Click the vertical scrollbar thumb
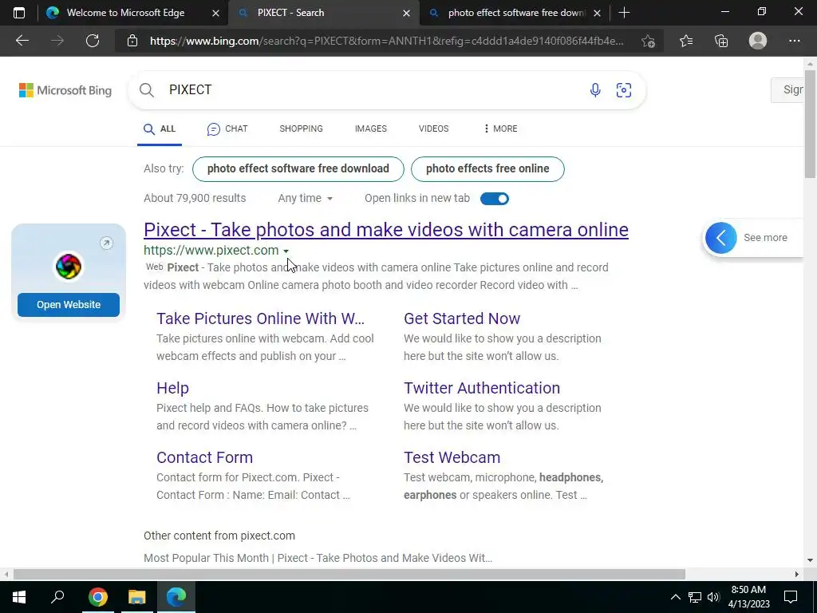 click(810, 124)
